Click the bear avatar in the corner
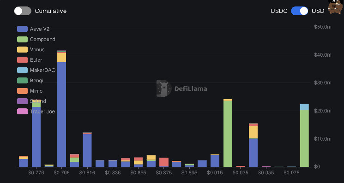Screen dimensions: 344x183 click(335, 6)
